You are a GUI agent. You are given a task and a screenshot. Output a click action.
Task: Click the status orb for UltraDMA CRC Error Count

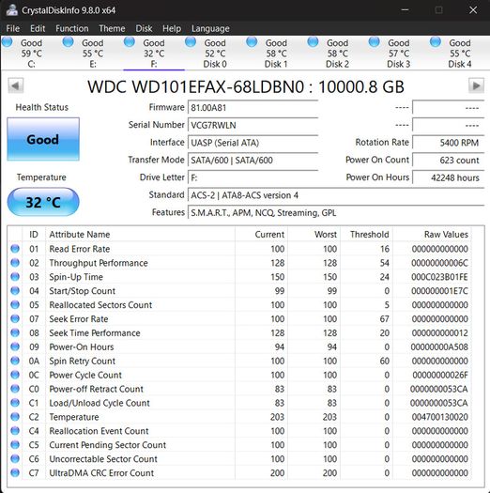[x=15, y=472]
